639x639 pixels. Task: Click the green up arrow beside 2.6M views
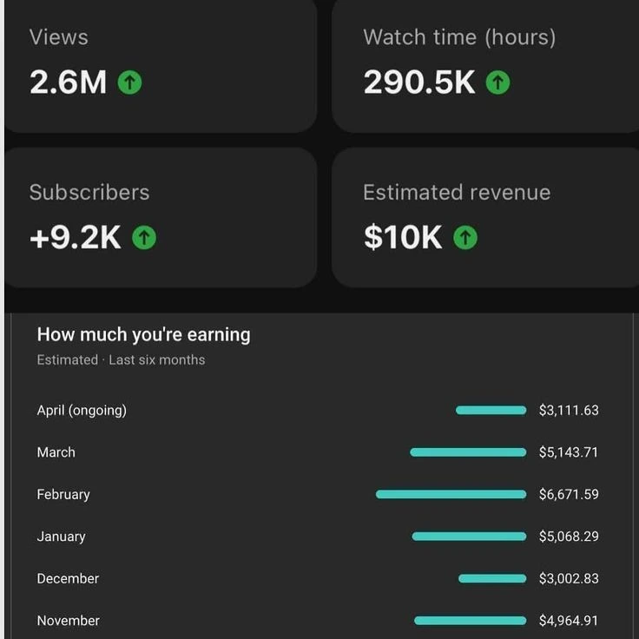[129, 82]
